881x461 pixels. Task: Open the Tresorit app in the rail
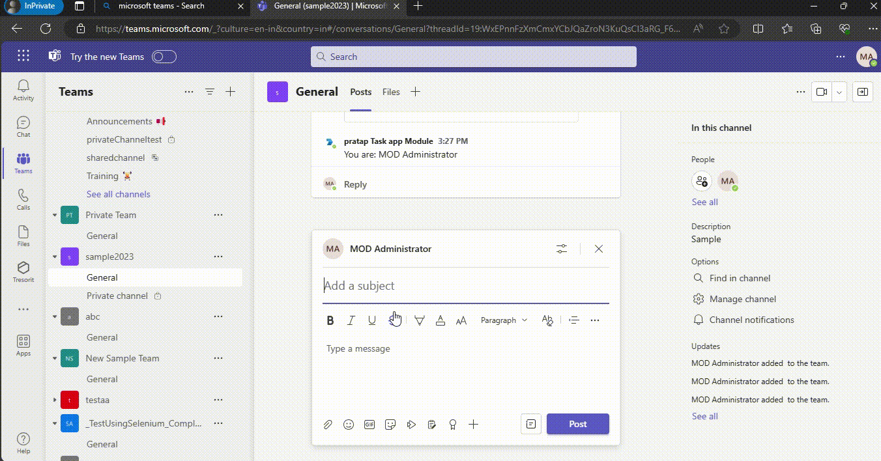click(23, 272)
